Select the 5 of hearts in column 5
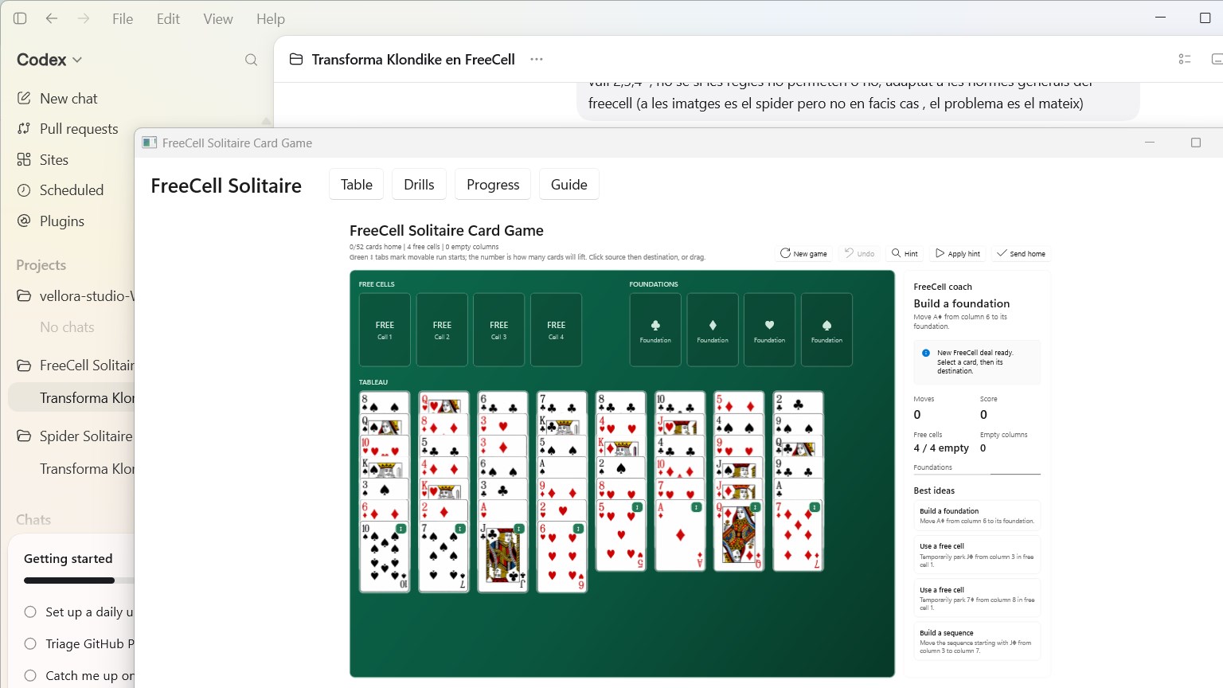This screenshot has height=688, width=1223. [621, 535]
